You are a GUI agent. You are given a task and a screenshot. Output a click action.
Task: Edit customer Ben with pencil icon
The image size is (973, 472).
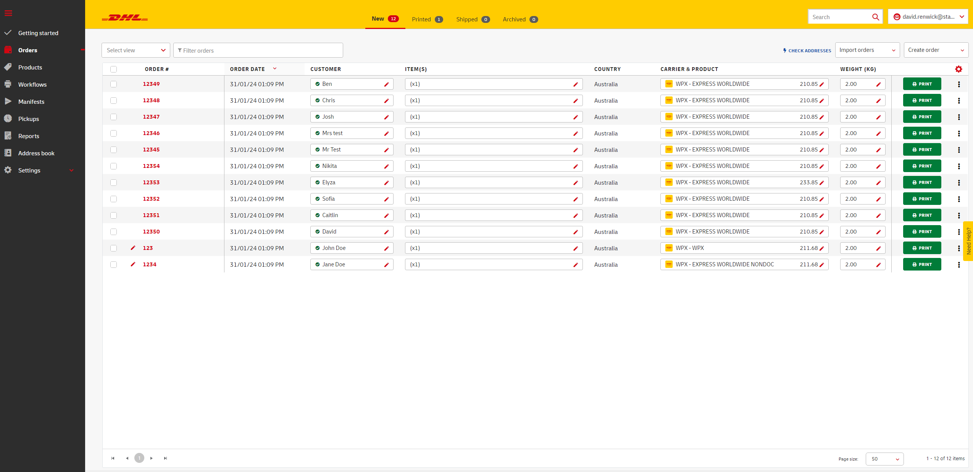point(386,84)
